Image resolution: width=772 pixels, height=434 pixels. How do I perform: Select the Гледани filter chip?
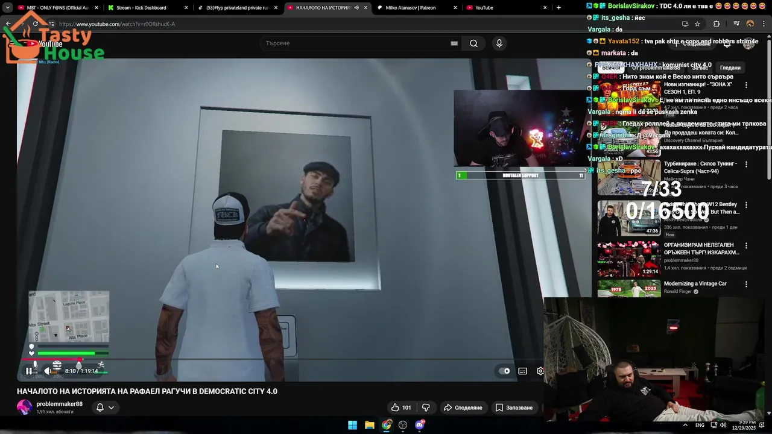click(x=730, y=68)
